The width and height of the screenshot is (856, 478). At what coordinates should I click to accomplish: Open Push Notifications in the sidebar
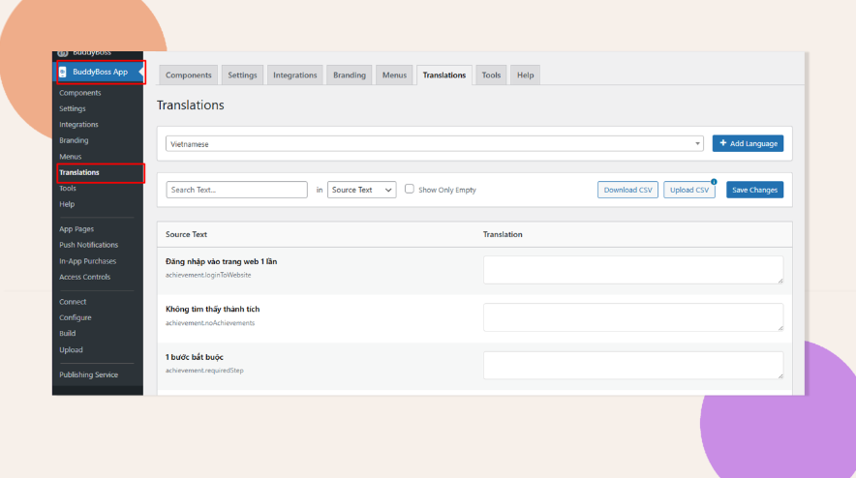[88, 245]
